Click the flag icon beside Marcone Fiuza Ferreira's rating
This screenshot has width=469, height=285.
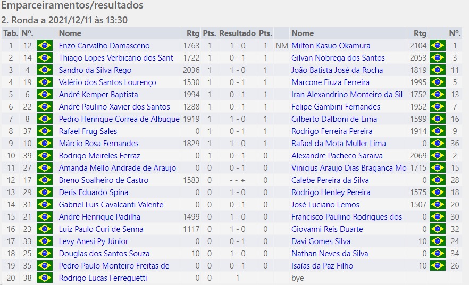click(x=437, y=82)
